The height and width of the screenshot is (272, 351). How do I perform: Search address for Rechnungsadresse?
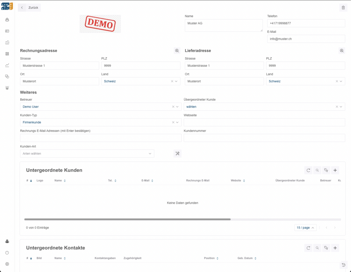click(x=177, y=51)
